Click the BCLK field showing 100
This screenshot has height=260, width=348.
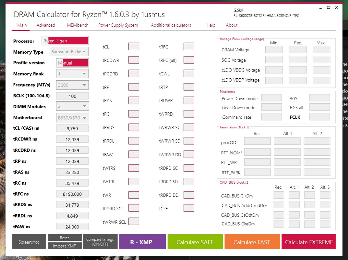pyautogui.click(x=72, y=96)
